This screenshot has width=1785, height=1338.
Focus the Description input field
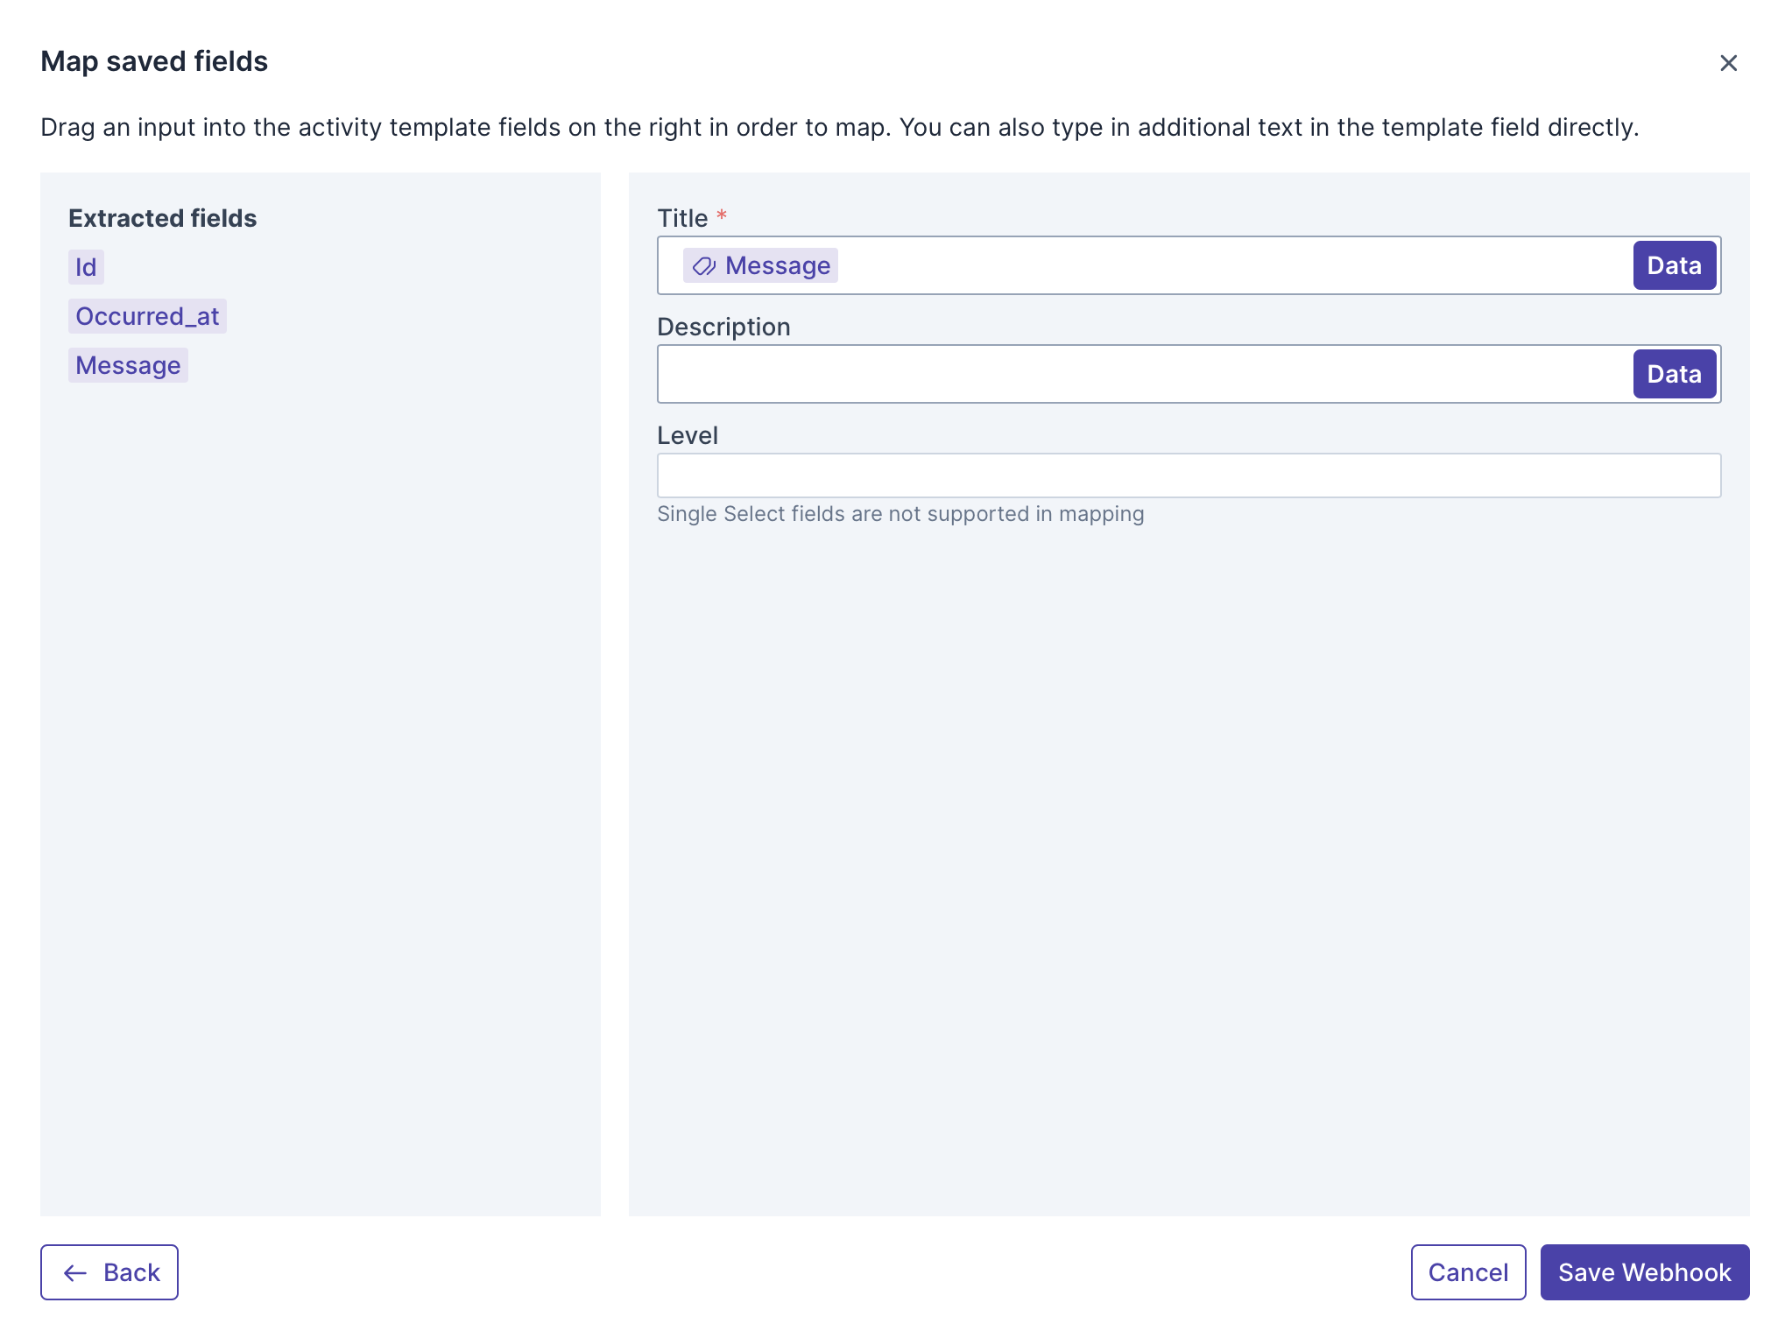tap(1139, 375)
